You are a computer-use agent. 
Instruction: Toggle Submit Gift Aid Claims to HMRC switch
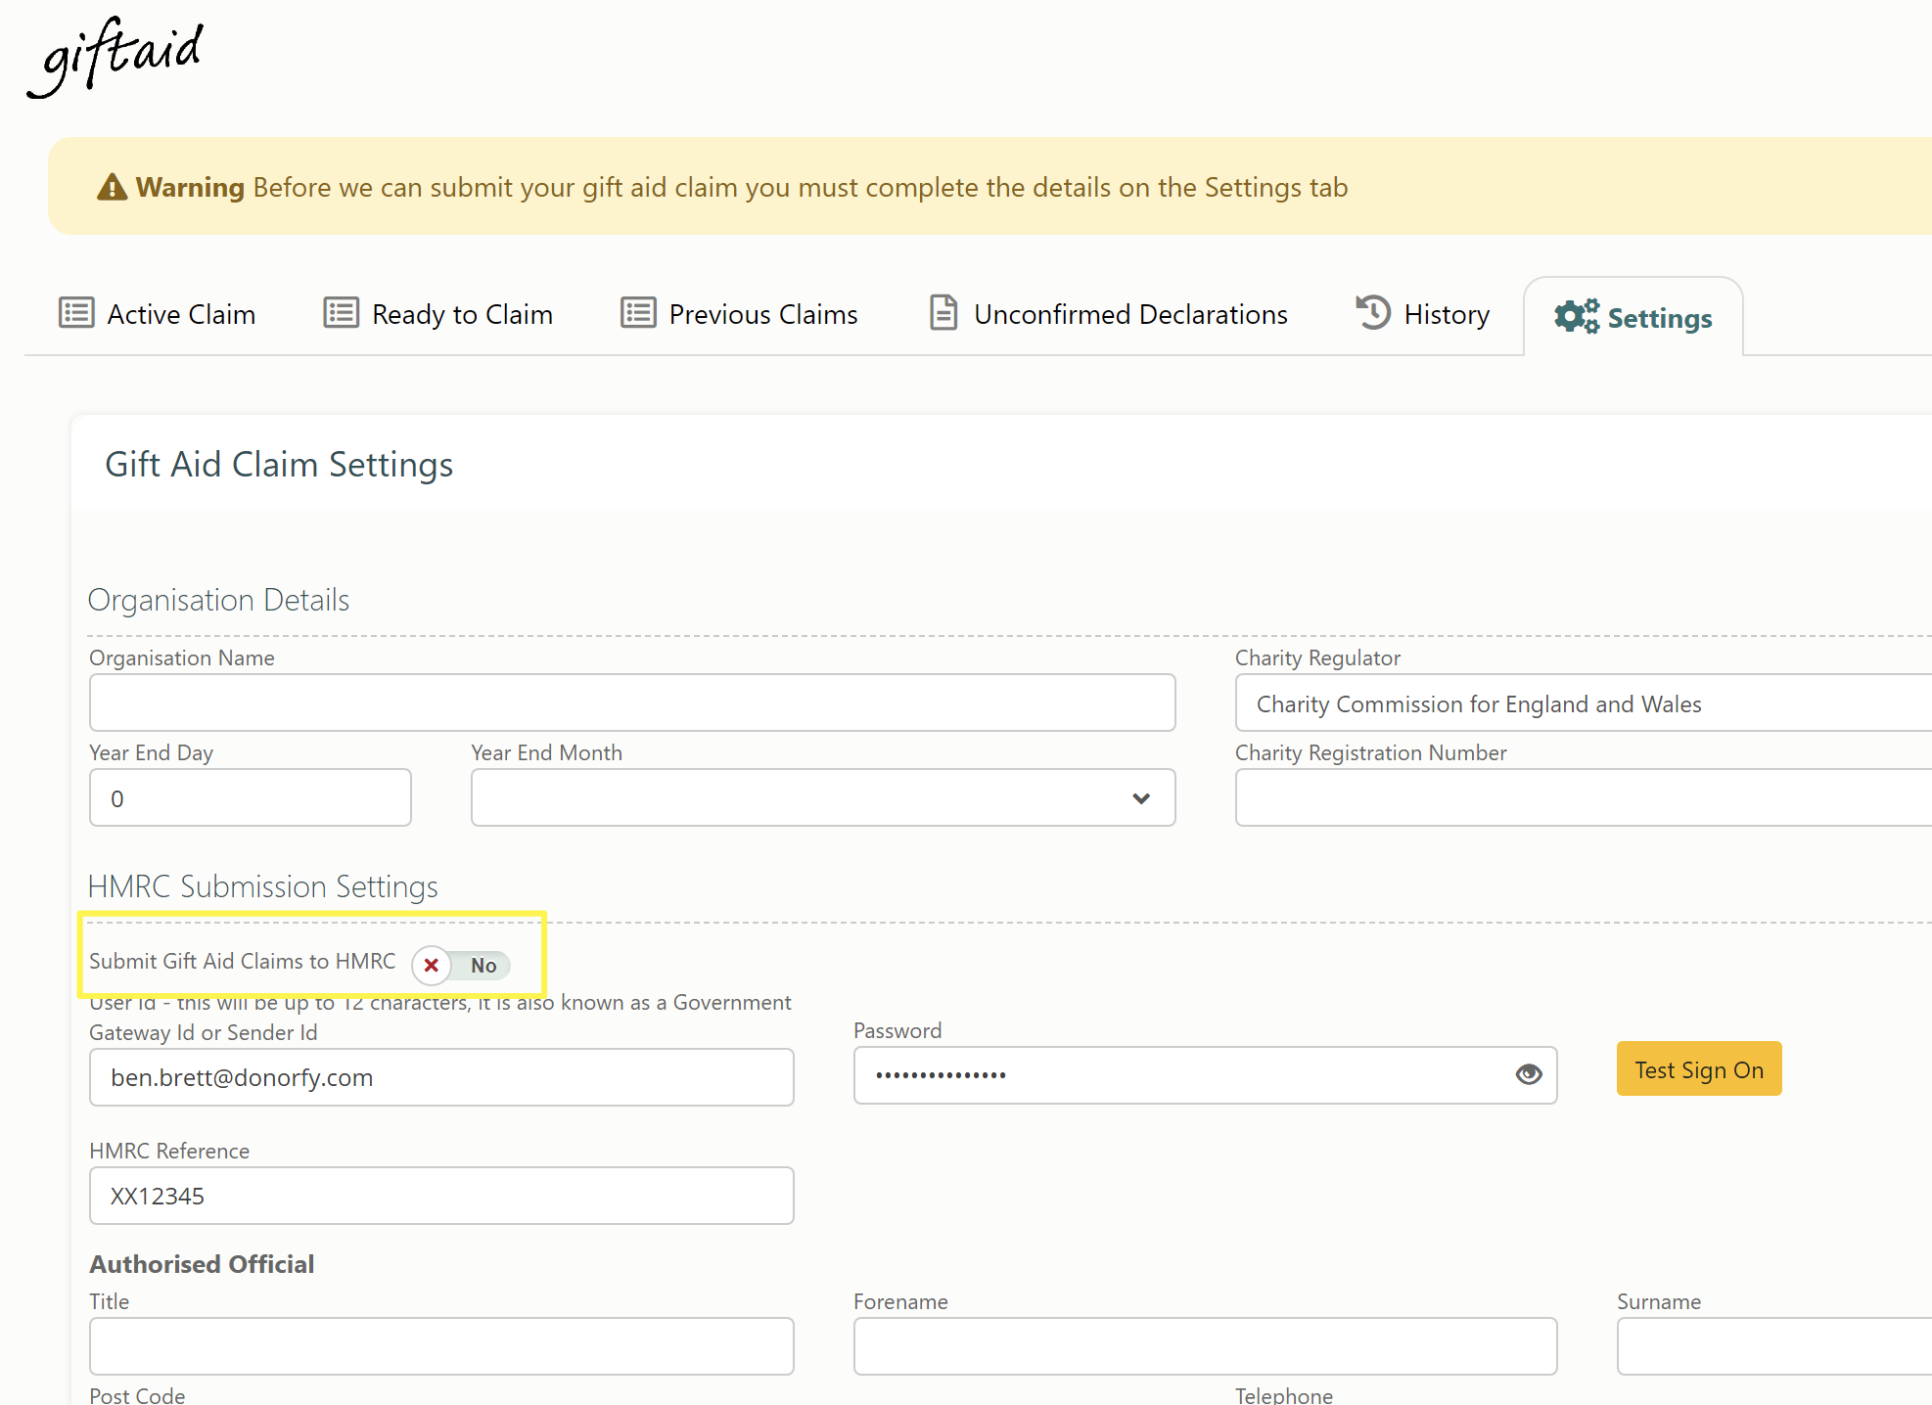(461, 965)
